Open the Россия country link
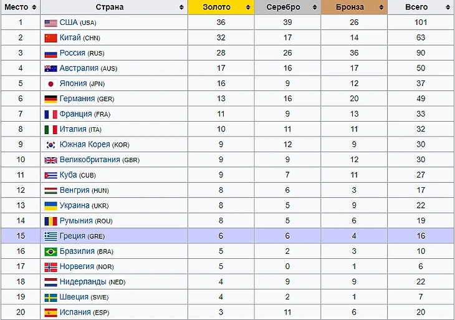The height and width of the screenshot is (320, 455). [x=72, y=54]
